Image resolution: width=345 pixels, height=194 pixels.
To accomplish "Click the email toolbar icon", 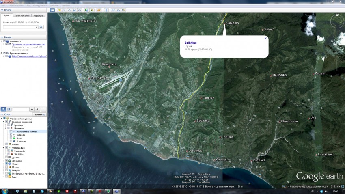I will click(113, 10).
